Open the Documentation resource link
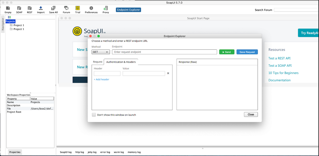The height and width of the screenshot is (156, 319). [279, 80]
